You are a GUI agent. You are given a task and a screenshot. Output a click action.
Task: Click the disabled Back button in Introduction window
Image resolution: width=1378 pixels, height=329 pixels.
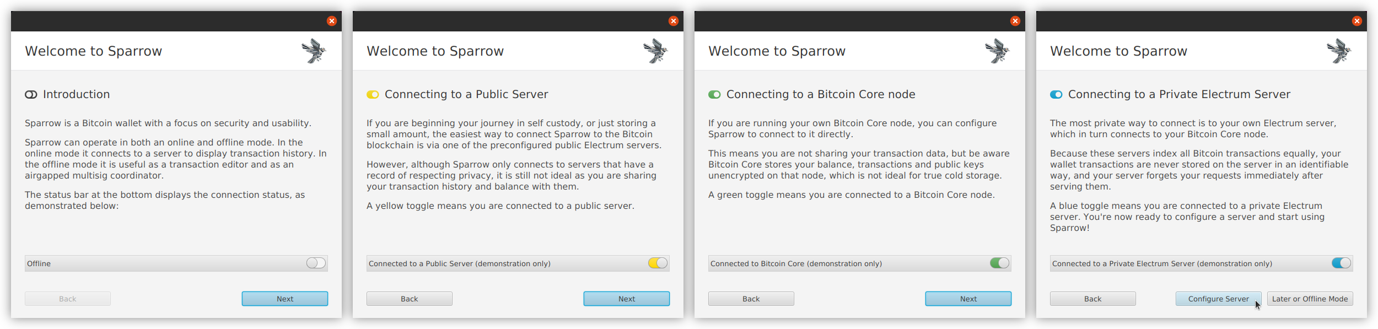tap(68, 299)
